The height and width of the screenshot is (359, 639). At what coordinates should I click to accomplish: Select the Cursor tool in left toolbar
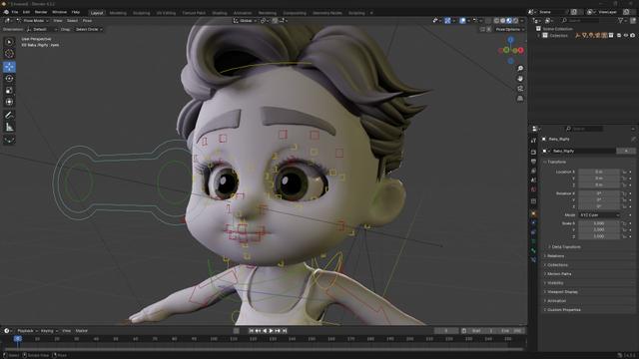[9, 54]
